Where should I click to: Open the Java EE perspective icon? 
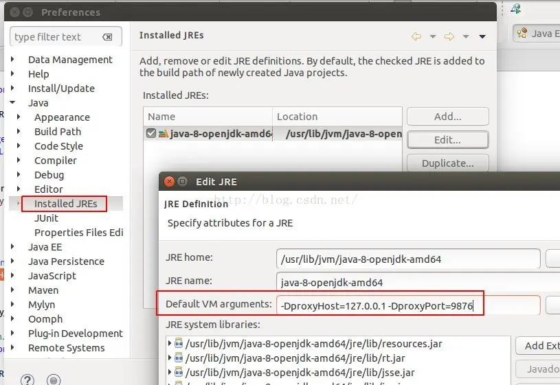click(x=522, y=33)
